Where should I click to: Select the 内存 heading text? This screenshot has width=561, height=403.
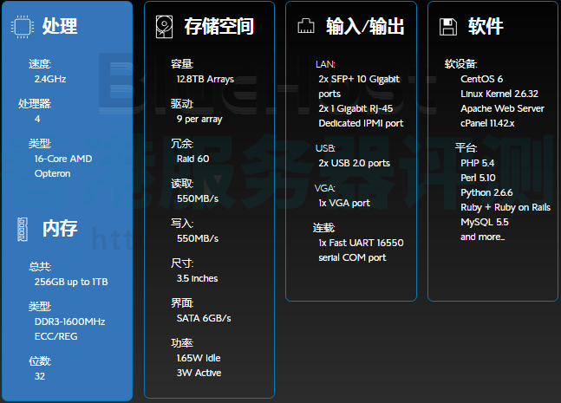(60, 229)
